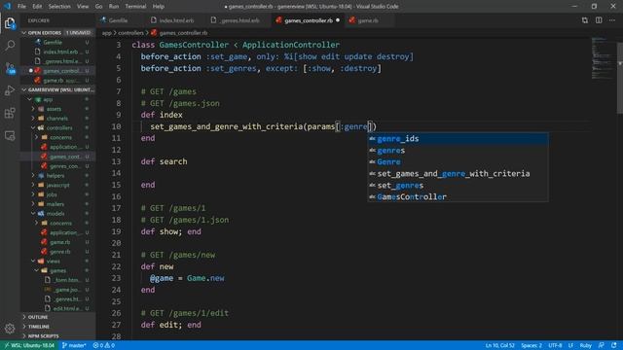The image size is (623, 350).
Task: Open the Edit menu
Action: click(37, 7)
